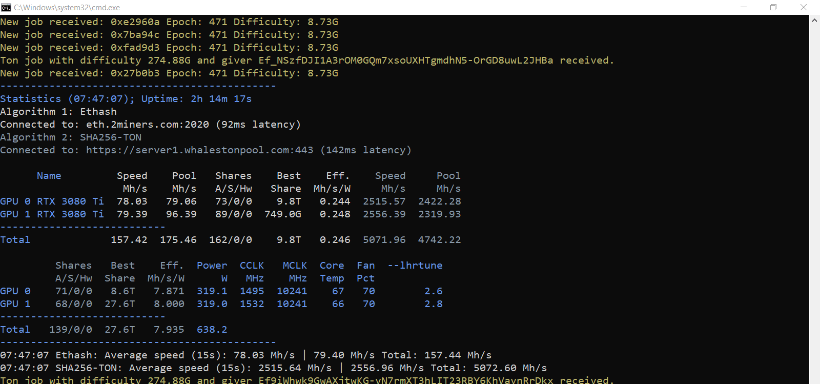Click the "Algorithm 1: Ethash" line
The height and width of the screenshot is (384, 820).
58,112
